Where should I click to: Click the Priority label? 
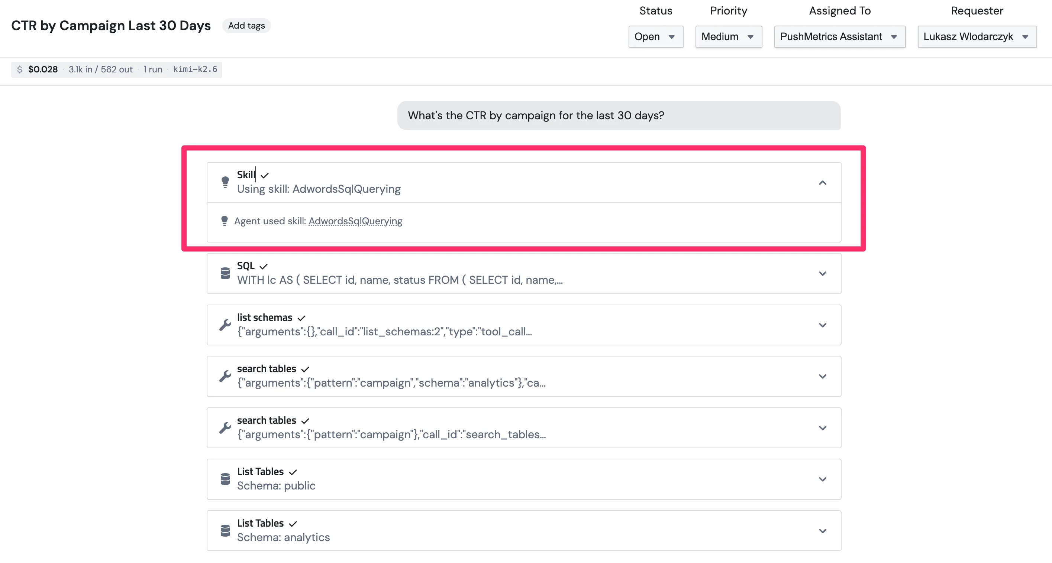point(729,11)
